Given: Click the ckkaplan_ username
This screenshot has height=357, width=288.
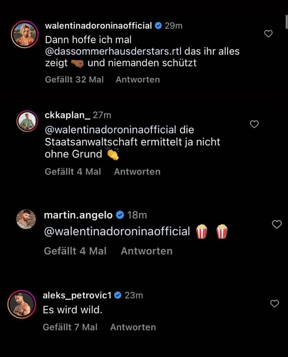Looking at the screenshot, I should [x=68, y=116].
